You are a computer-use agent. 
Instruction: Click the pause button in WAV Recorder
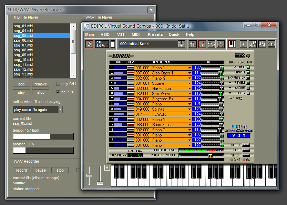coord(41,170)
